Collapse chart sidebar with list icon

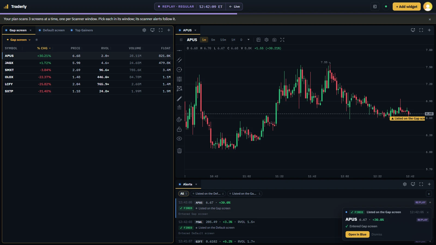[181, 40]
